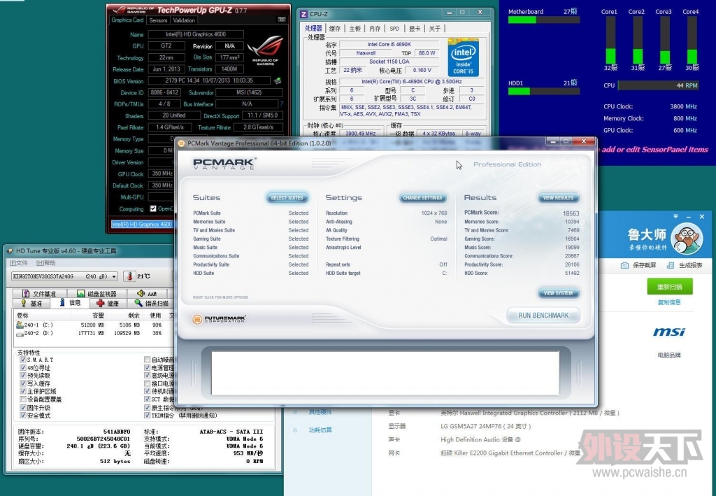
Task: Click the 复制信息 link in Ludashi
Action: (x=669, y=302)
